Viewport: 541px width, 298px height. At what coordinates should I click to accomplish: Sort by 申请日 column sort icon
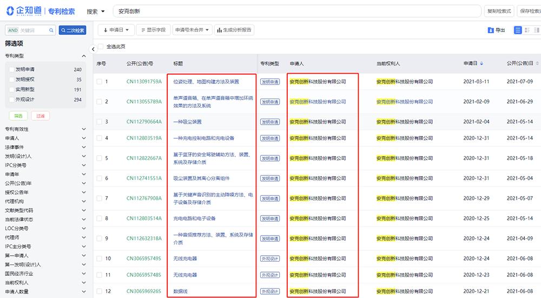pos(481,63)
